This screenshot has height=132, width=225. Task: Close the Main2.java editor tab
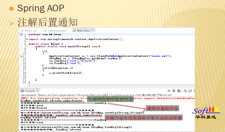point(93,30)
